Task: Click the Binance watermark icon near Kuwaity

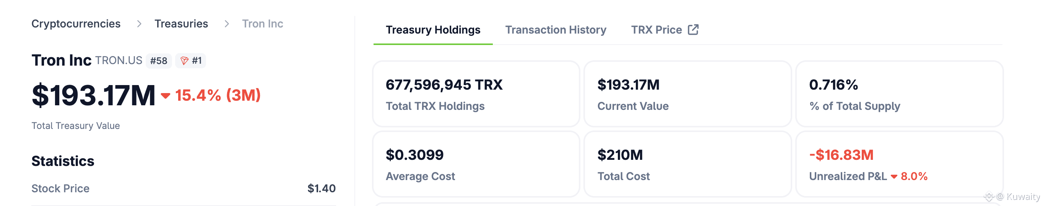Action: (x=989, y=197)
